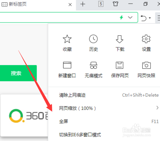Open dropdown arrow beside undo icon

150,18
